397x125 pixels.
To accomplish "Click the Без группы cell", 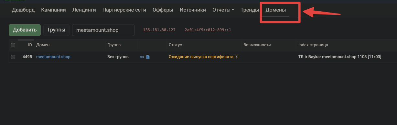I will tap(118, 57).
